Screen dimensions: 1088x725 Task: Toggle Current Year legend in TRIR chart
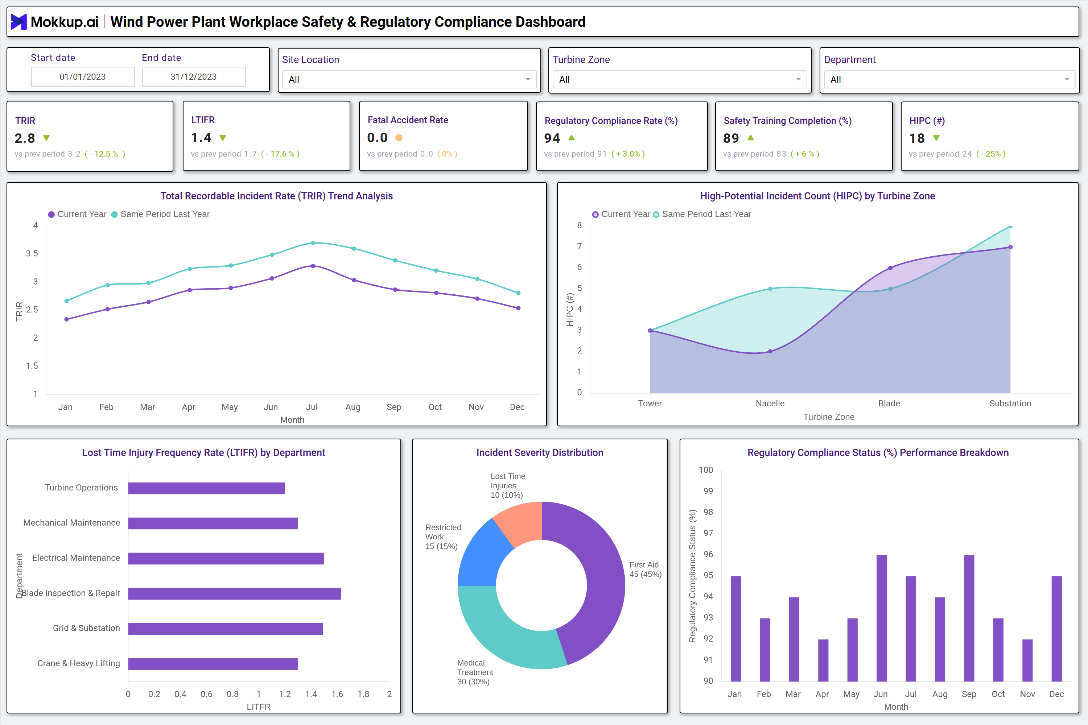click(77, 214)
